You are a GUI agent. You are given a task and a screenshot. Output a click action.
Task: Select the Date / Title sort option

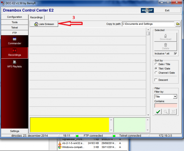[156, 64]
